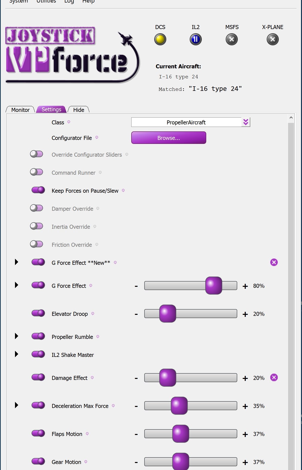Screen dimensions: 302x470
Task: Toggle Gear Motion effect off
Action: click(x=38, y=461)
